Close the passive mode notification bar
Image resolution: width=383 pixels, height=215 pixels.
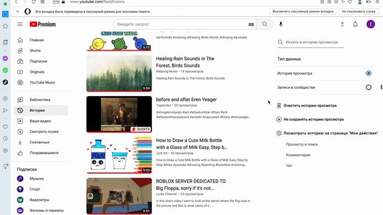coord(17,11)
